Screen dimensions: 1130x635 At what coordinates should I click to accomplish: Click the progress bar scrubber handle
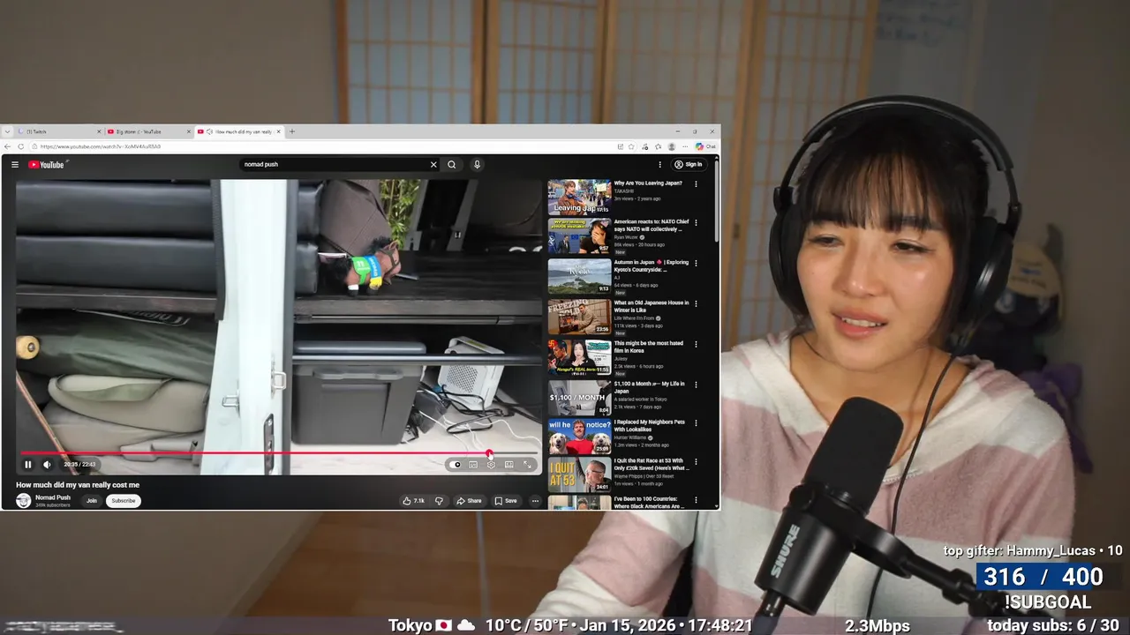tap(489, 453)
